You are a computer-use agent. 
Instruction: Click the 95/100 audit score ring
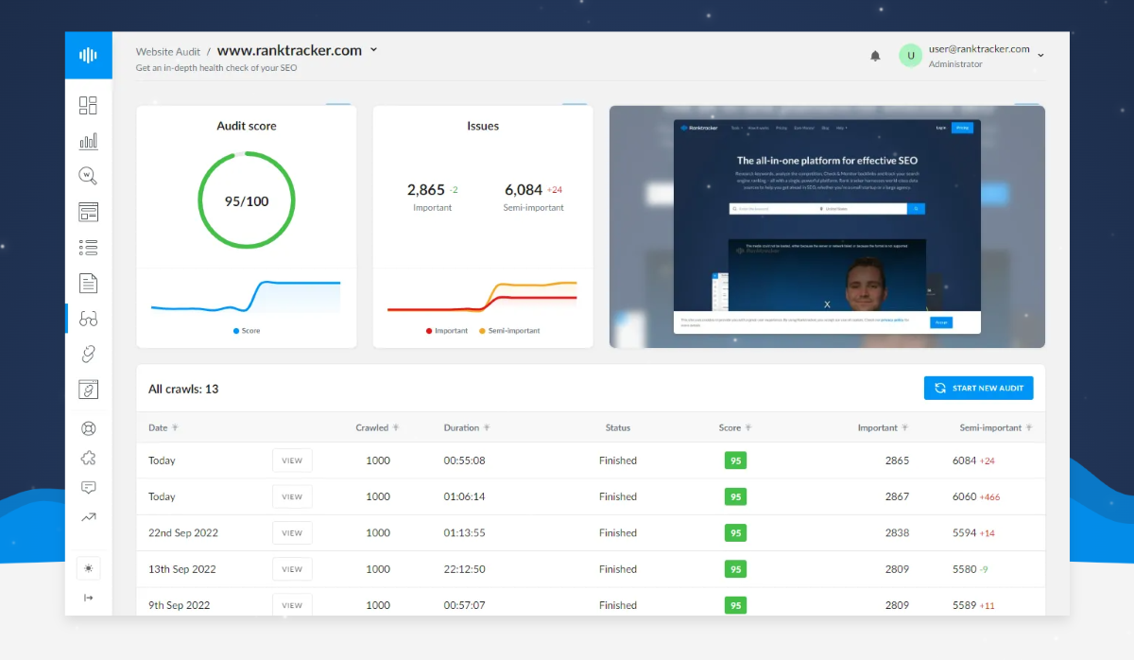click(247, 200)
